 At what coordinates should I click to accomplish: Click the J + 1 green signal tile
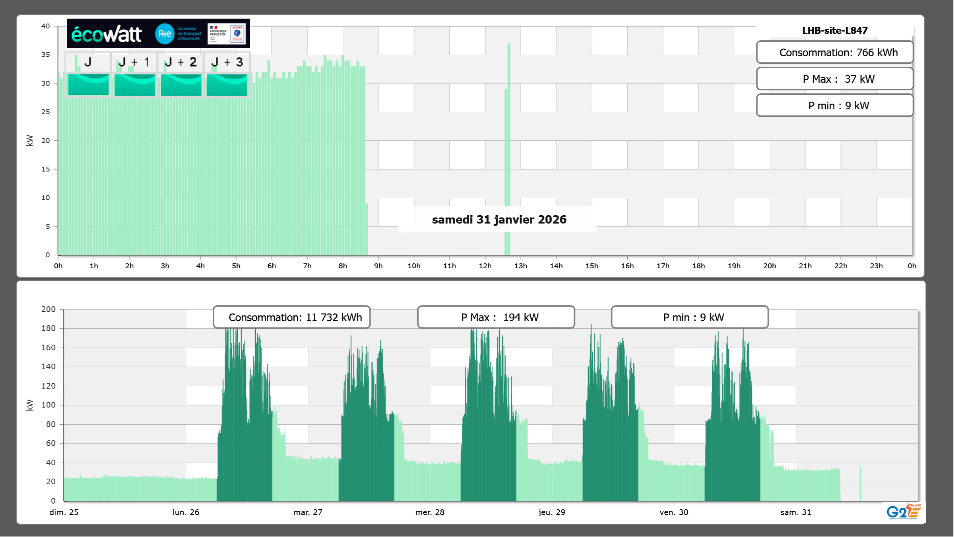pos(134,84)
